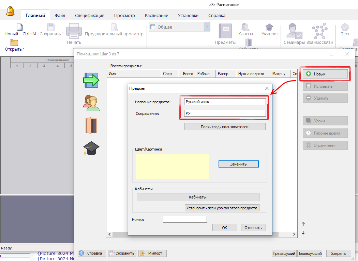The height and width of the screenshot is (261, 358).
Task: Select the teachers icon in wizard sidebar
Action: (x=91, y=103)
